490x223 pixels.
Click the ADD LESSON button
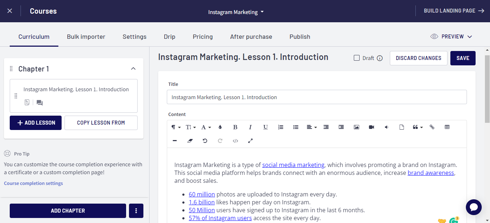36,123
